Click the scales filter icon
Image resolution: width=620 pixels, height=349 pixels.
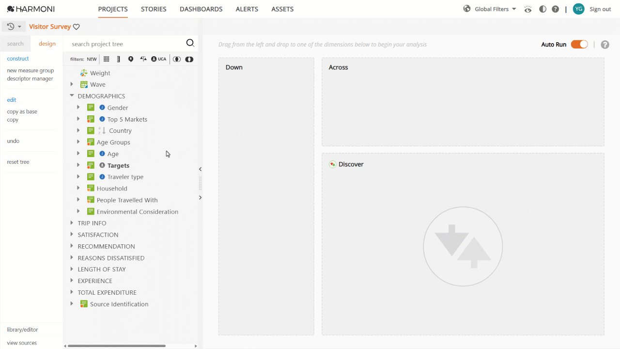[143, 59]
